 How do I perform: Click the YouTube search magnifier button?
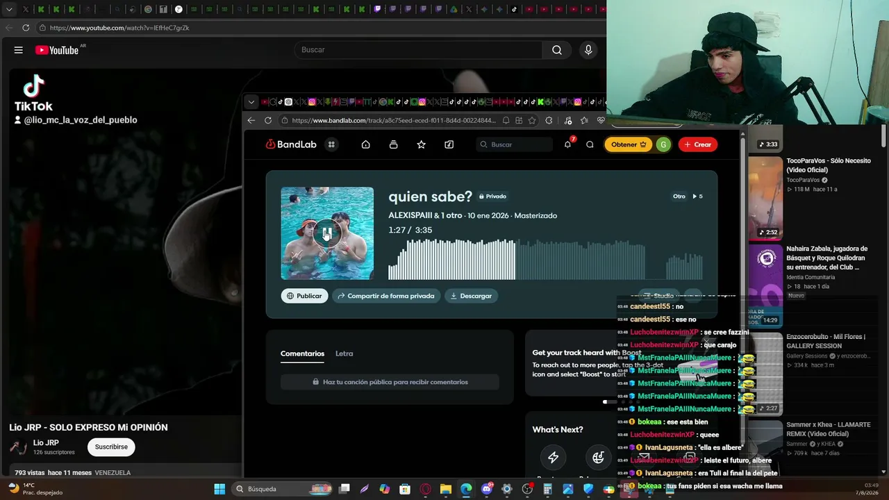tap(557, 50)
